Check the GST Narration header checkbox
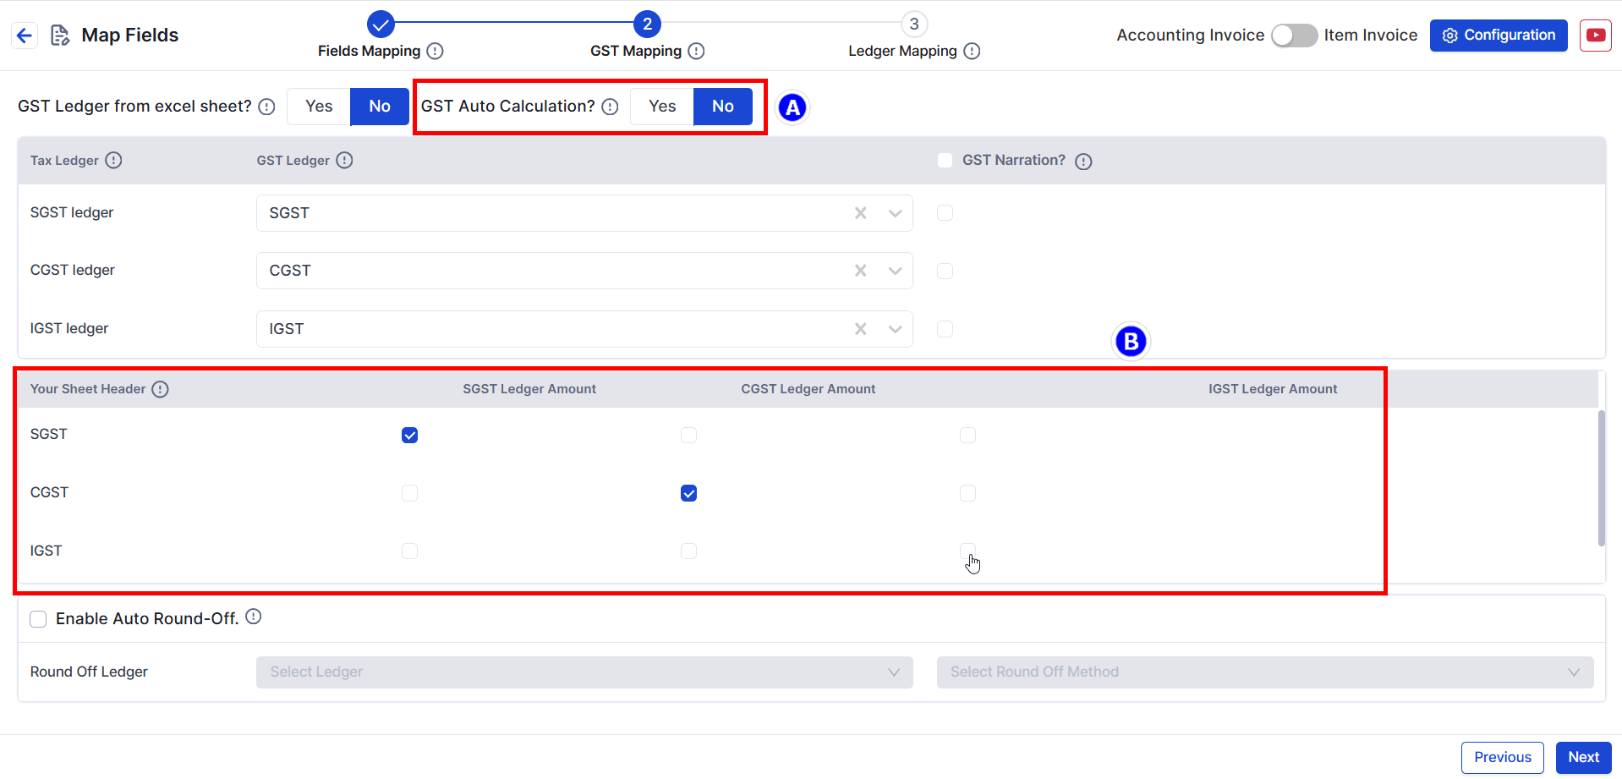The image size is (1622, 779). coord(945,160)
